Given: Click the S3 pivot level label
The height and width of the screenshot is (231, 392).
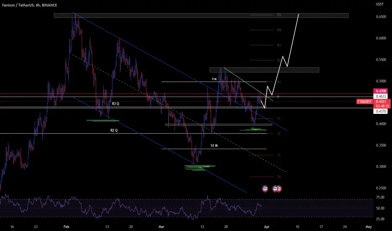Looking at the screenshot, I should tap(279, 155).
